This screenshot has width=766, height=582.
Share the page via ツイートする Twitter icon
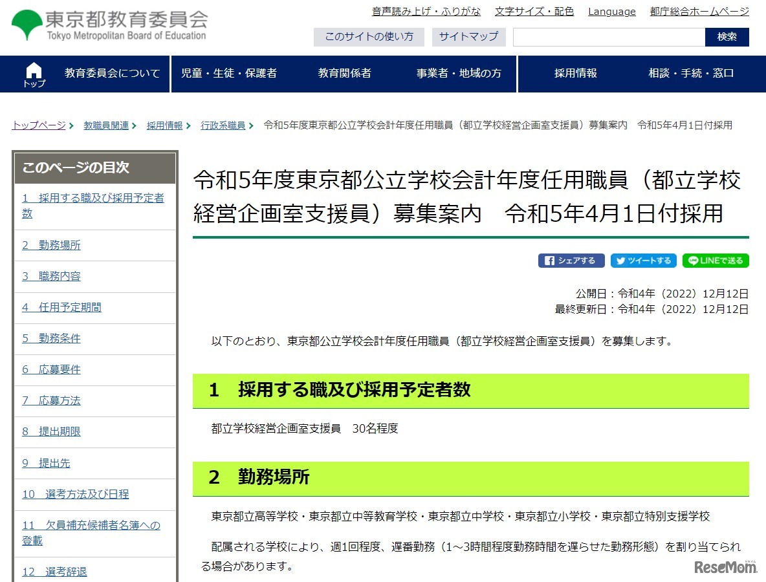(x=644, y=261)
